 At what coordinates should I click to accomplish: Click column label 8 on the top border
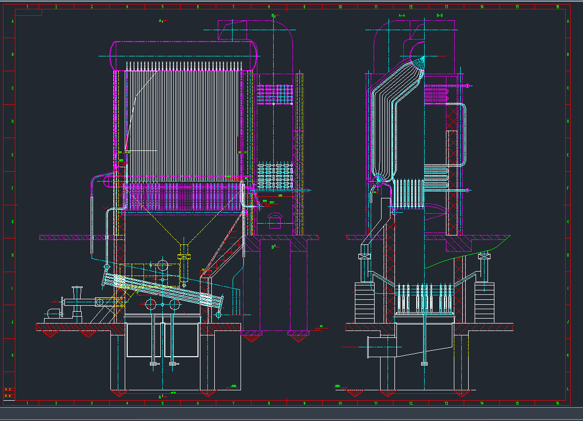click(x=269, y=7)
